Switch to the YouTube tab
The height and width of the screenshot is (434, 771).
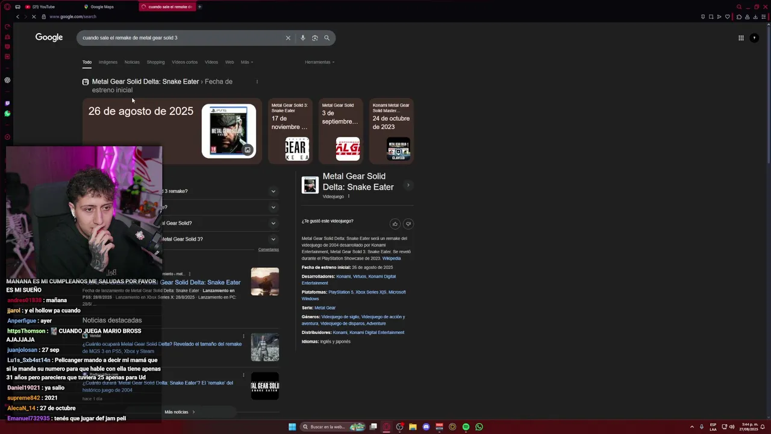point(51,7)
